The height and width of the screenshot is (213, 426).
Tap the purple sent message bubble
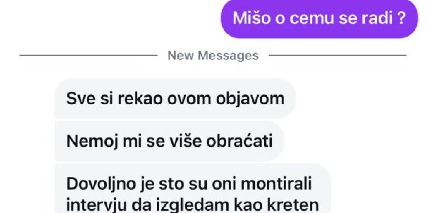(319, 19)
